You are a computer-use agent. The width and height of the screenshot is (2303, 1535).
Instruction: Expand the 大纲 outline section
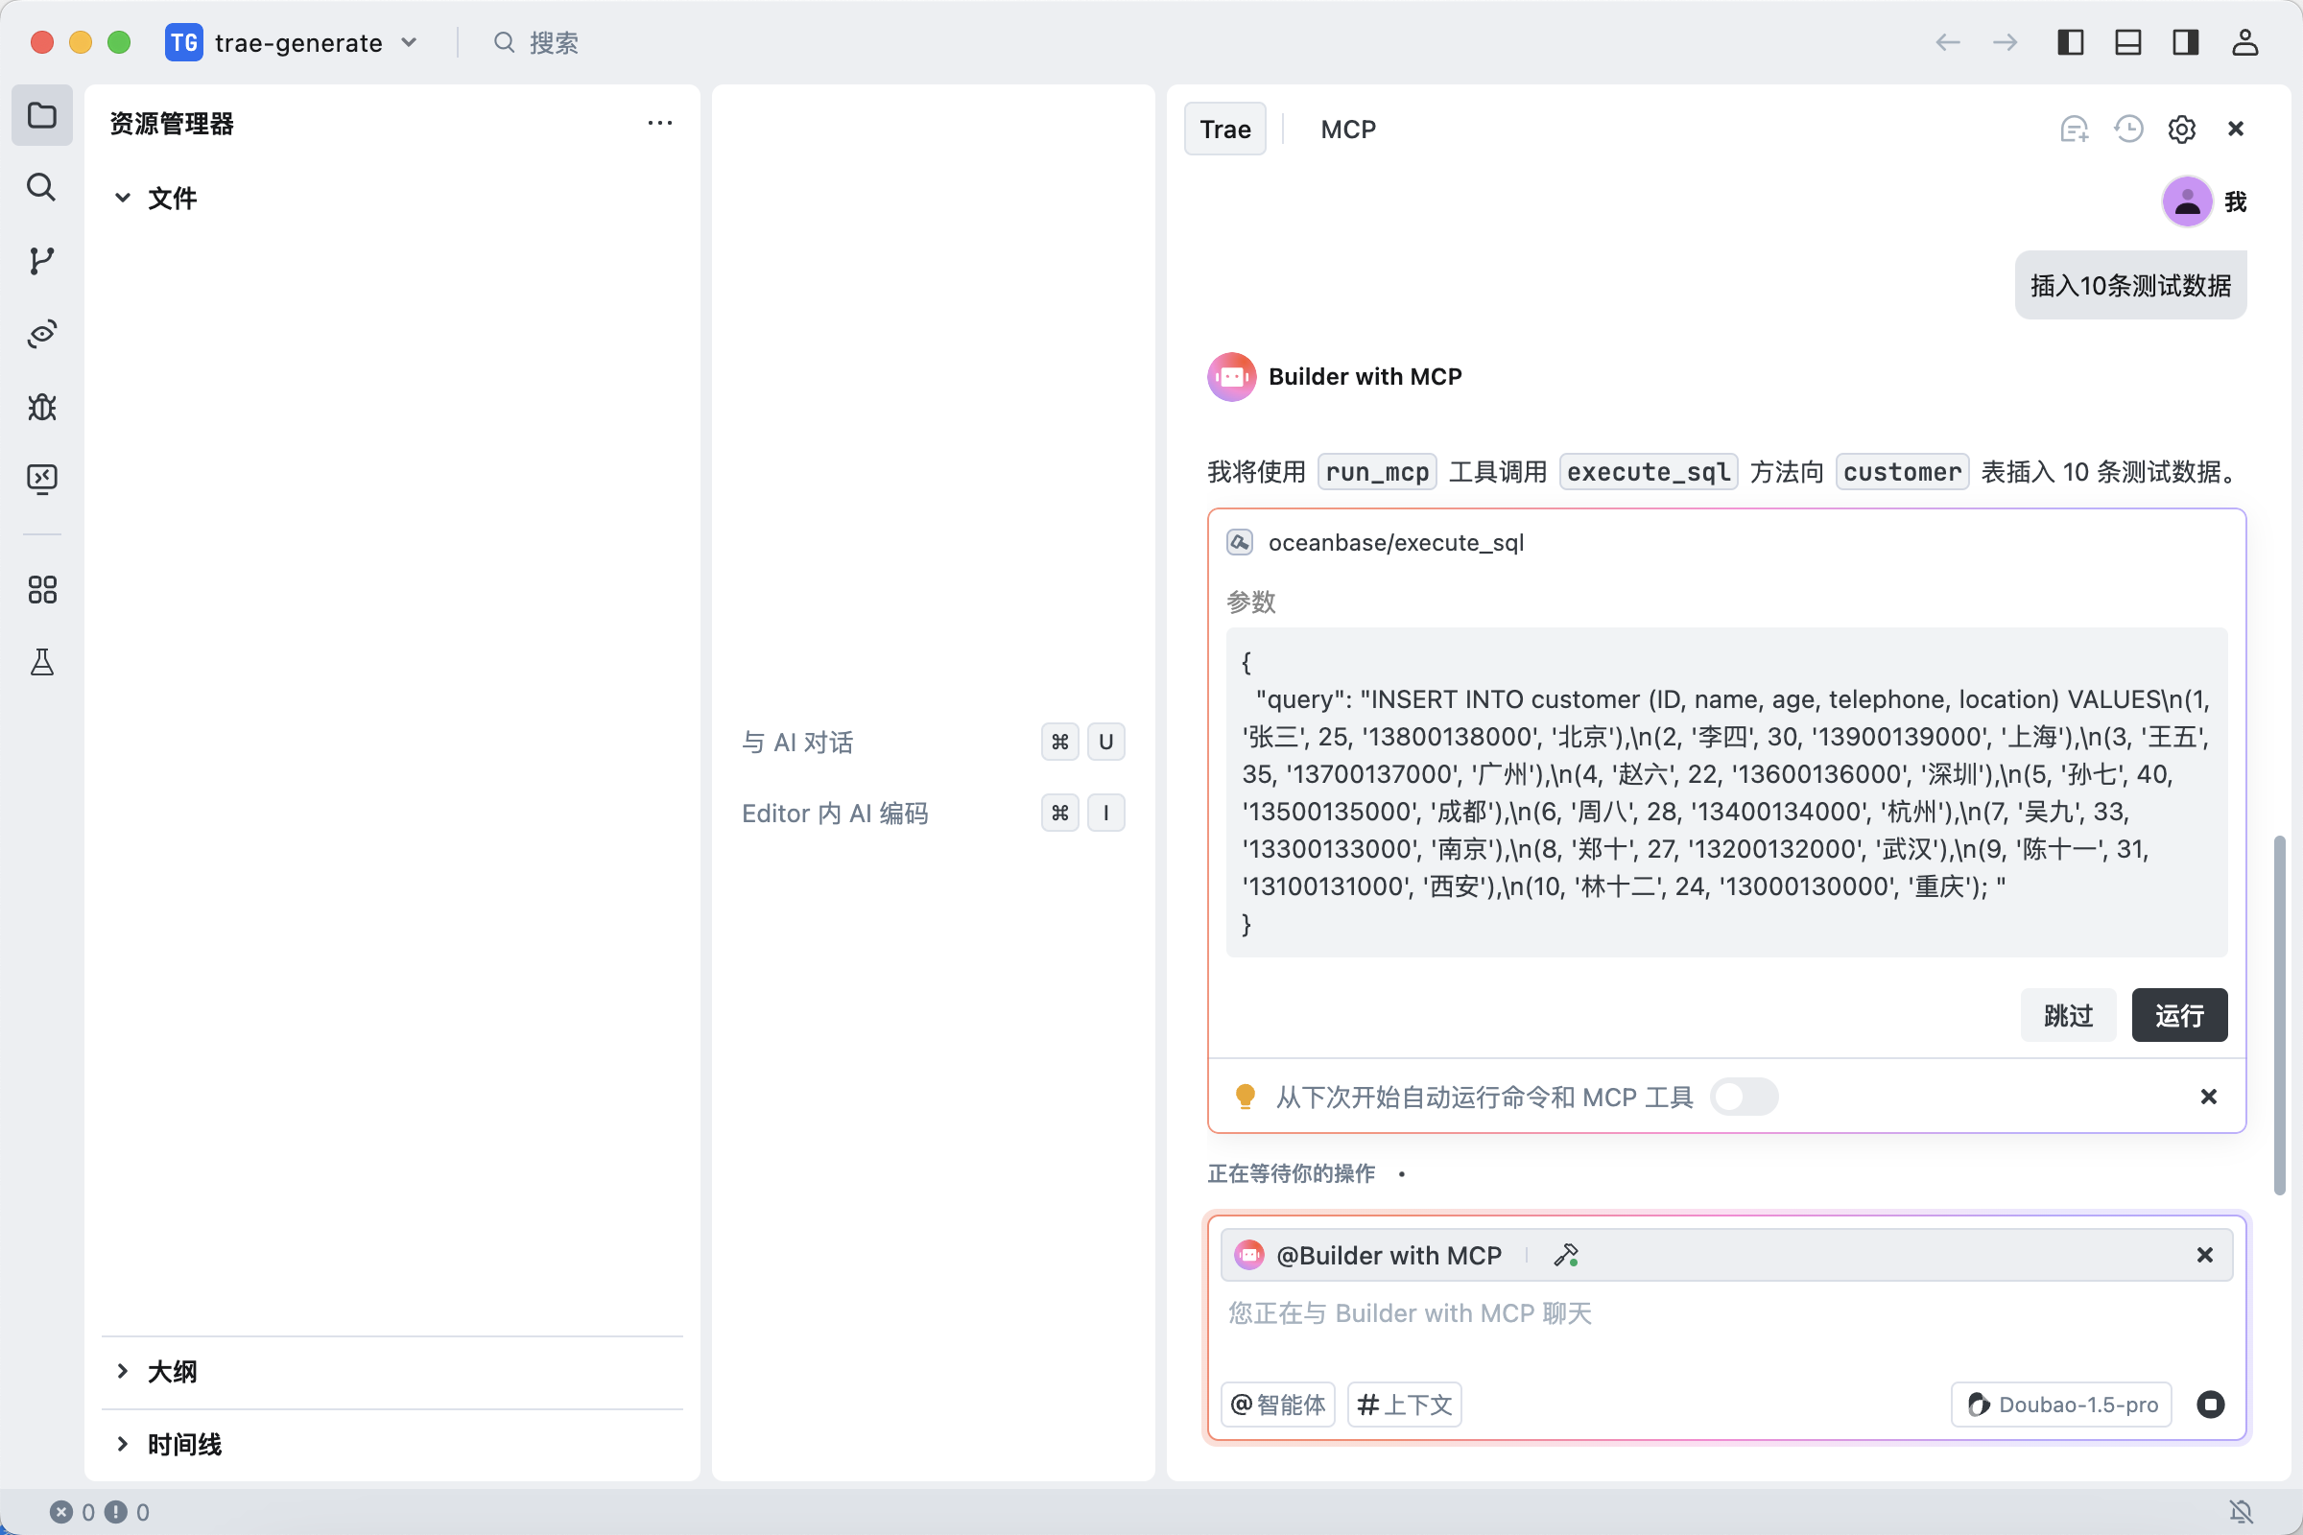(172, 1372)
